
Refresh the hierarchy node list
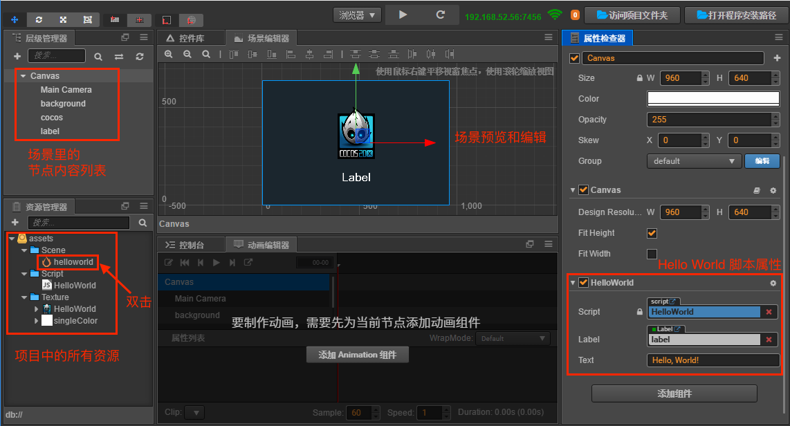coord(140,57)
